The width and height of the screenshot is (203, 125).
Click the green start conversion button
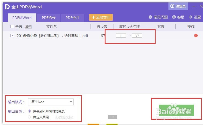point(176,110)
